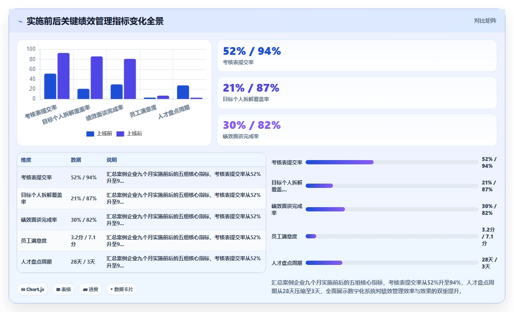Click the 21% / 87% table cell
The width and height of the screenshot is (514, 312).
coord(84,199)
